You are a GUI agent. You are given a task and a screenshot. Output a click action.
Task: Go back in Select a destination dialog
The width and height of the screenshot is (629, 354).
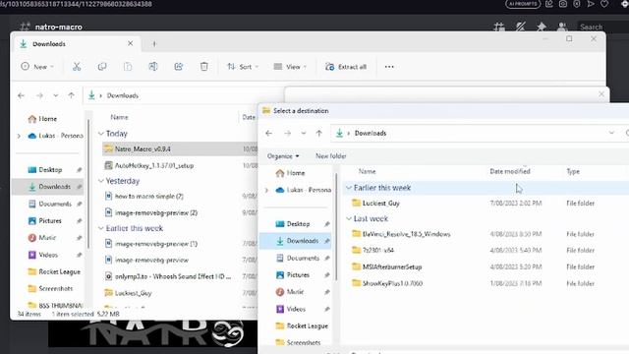268,134
